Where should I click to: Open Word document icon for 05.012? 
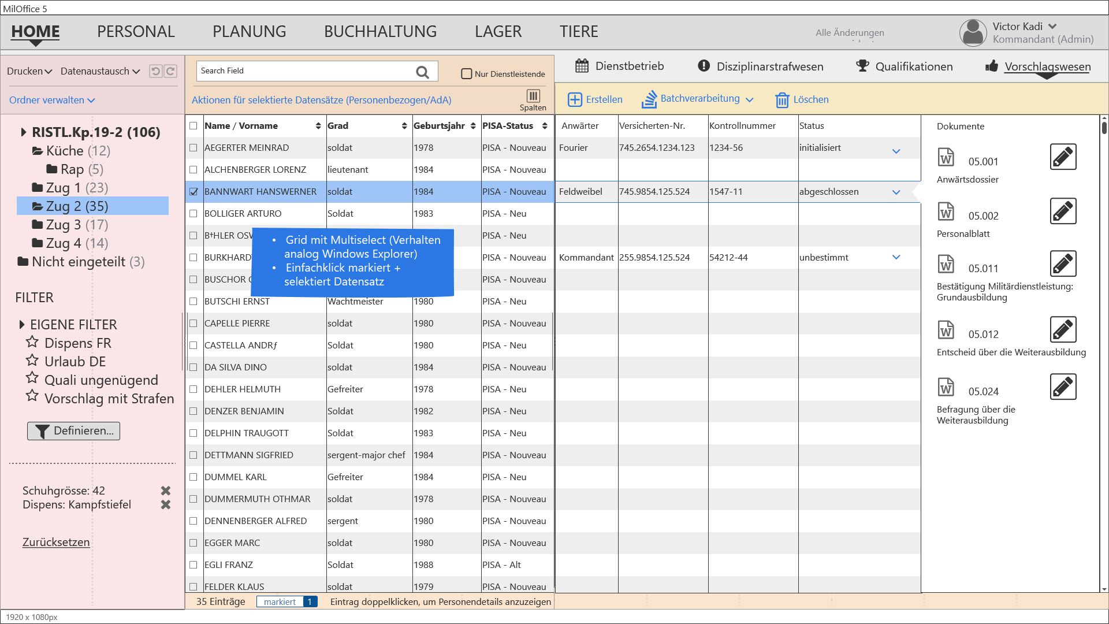946,330
